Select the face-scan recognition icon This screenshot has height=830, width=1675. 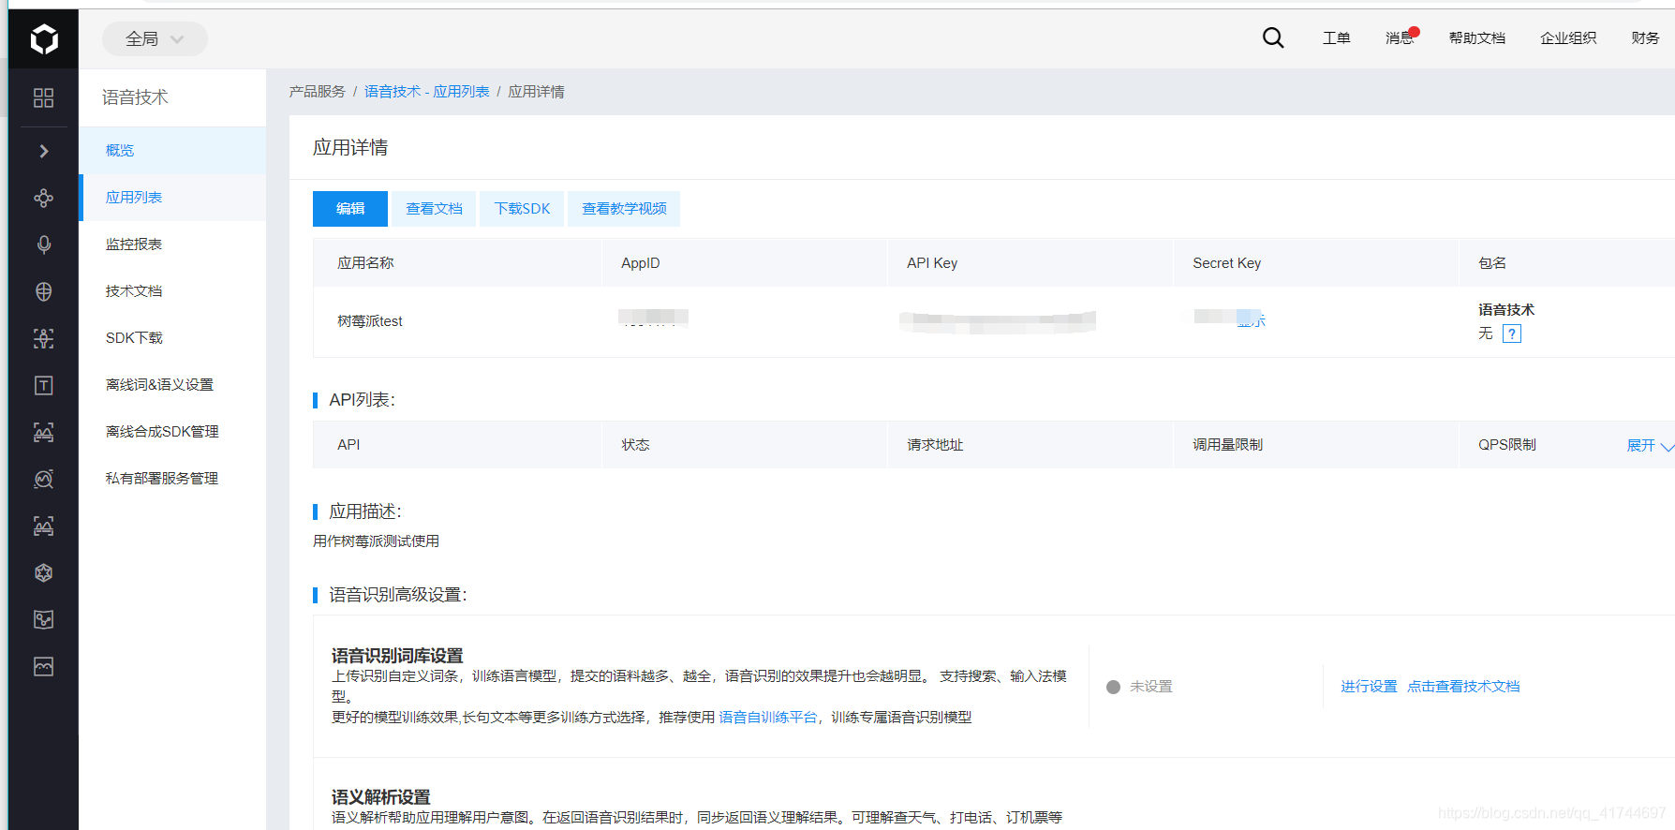coord(43,338)
